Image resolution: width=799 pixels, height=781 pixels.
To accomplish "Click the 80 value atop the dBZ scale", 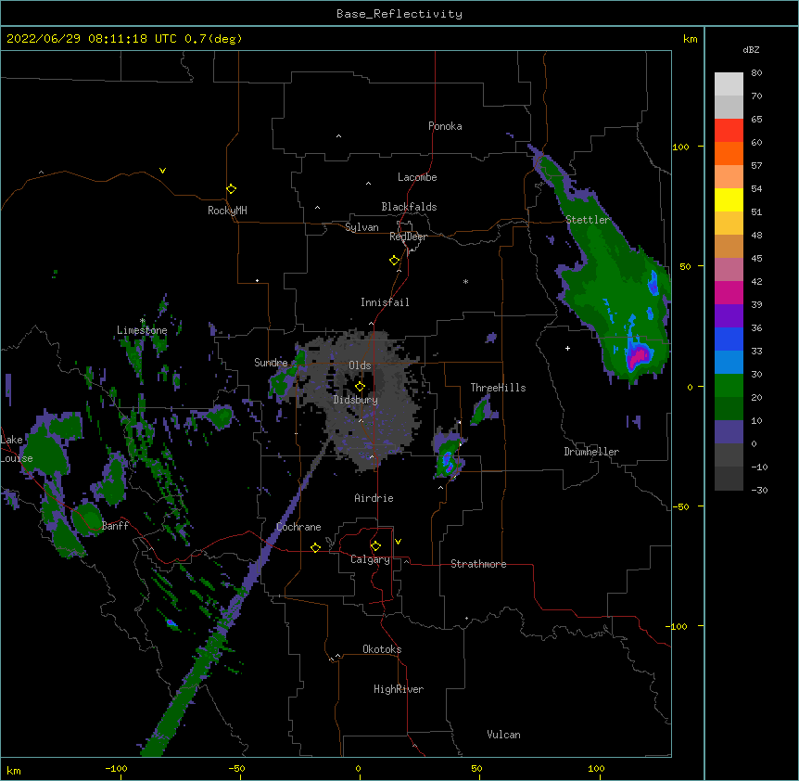I will pos(756,73).
